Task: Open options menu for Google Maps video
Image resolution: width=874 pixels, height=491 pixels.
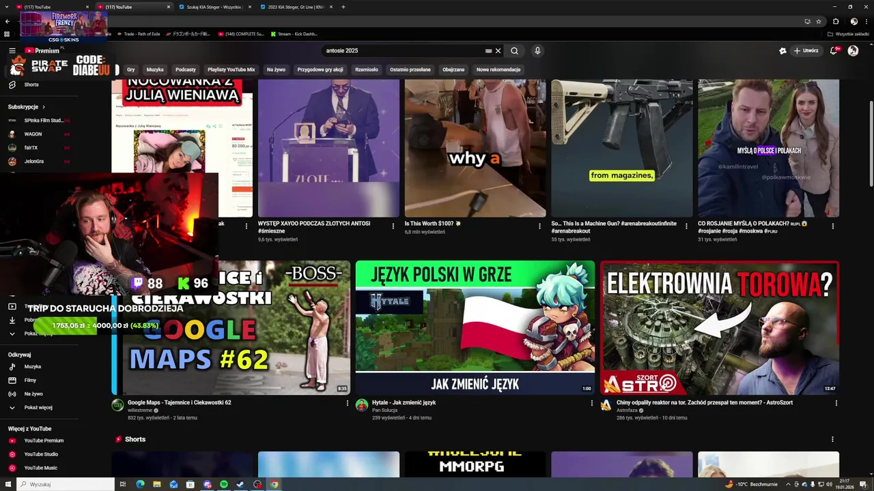Action: (x=347, y=403)
